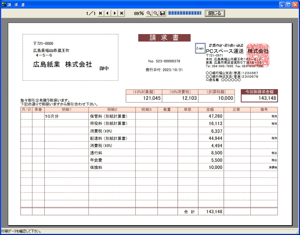The image size is (300, 235).
Task: Click 保管料 (別紙計算書) row
Action: click(149, 116)
